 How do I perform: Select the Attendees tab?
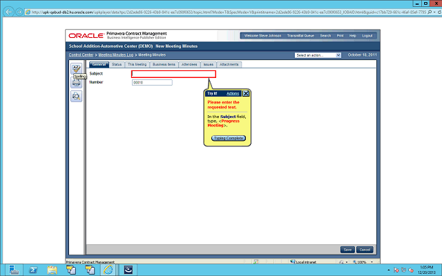pos(189,64)
